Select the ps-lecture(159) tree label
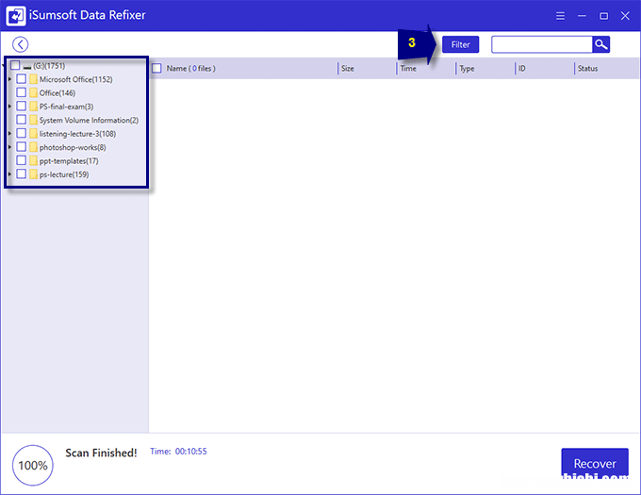 pos(64,174)
